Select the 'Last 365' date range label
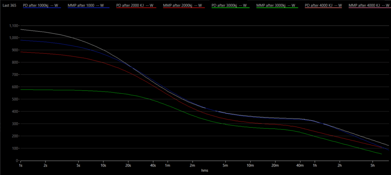 pos(9,5)
